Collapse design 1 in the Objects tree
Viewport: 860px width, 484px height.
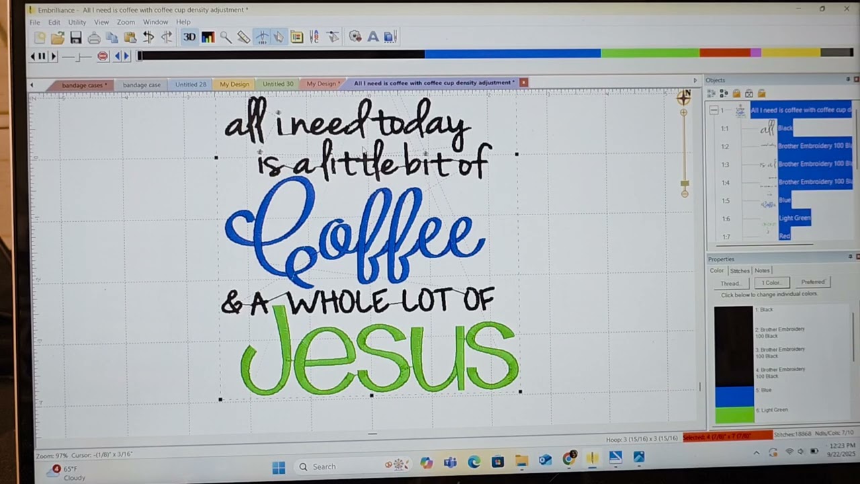coord(714,110)
